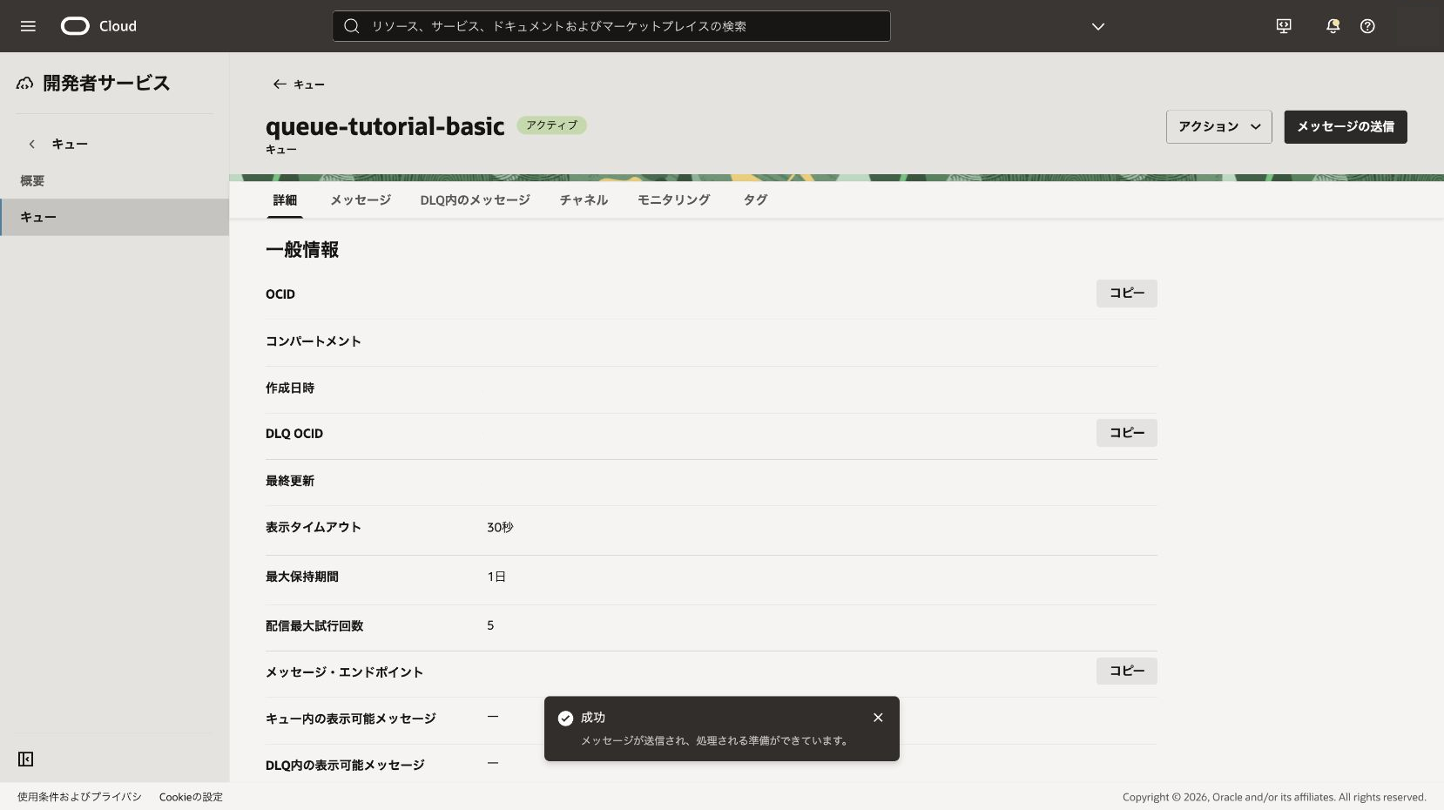Click the 配信最大試行回数 label

tap(314, 626)
